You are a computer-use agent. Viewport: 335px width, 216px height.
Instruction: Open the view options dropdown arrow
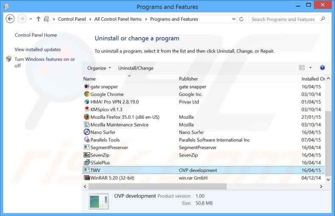pos(310,67)
